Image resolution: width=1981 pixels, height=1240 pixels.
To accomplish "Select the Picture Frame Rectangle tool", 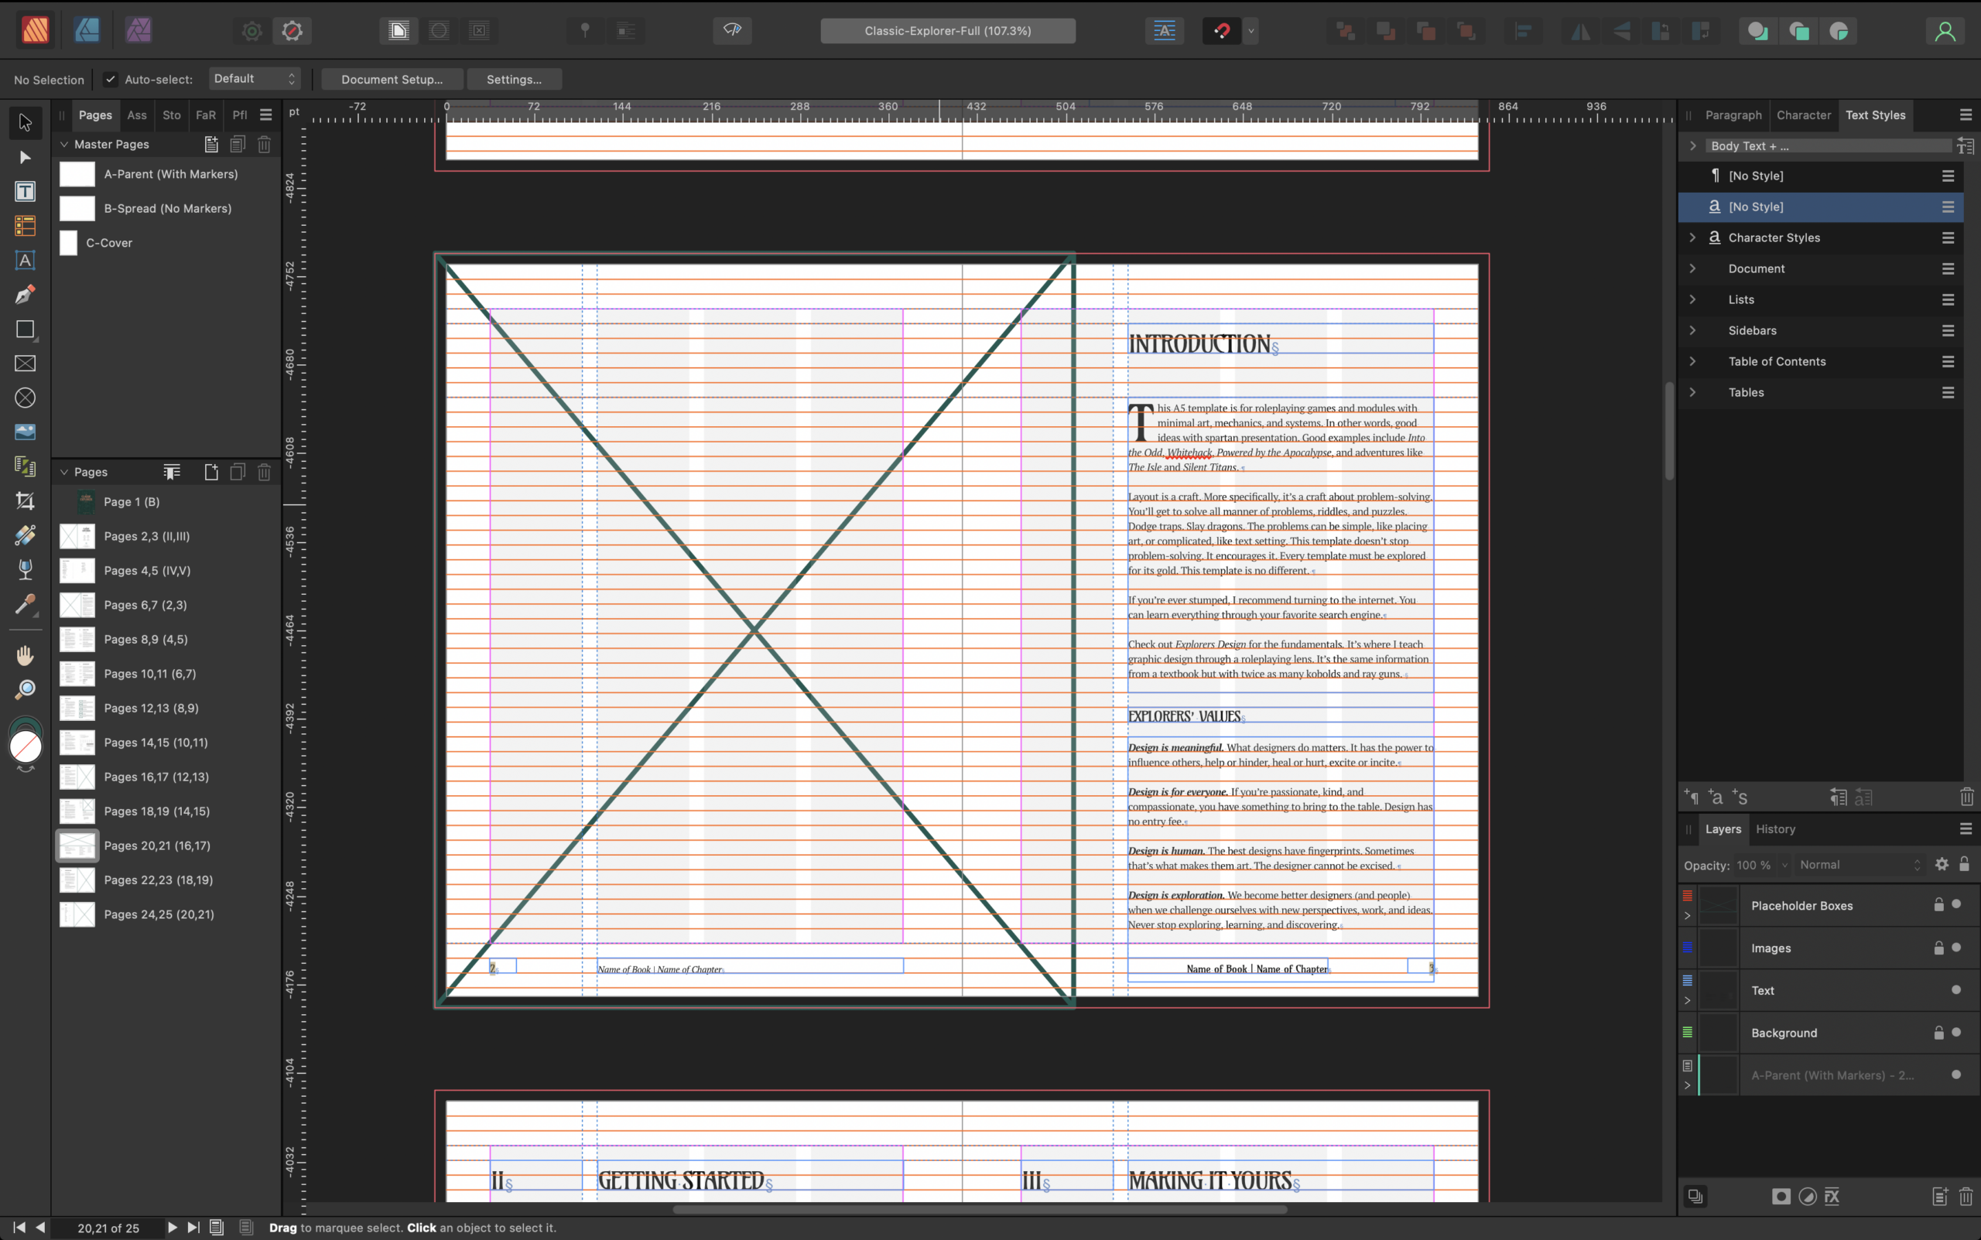I will point(25,364).
